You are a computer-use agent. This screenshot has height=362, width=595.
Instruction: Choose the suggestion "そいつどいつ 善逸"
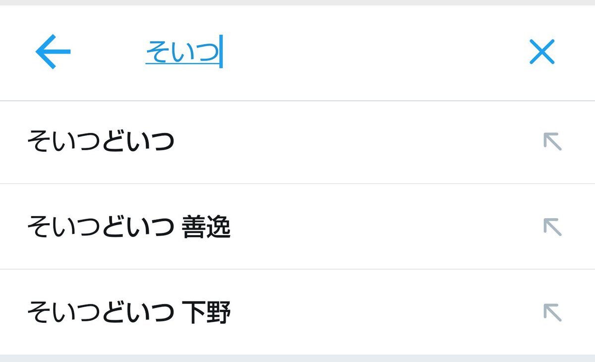pos(129,228)
